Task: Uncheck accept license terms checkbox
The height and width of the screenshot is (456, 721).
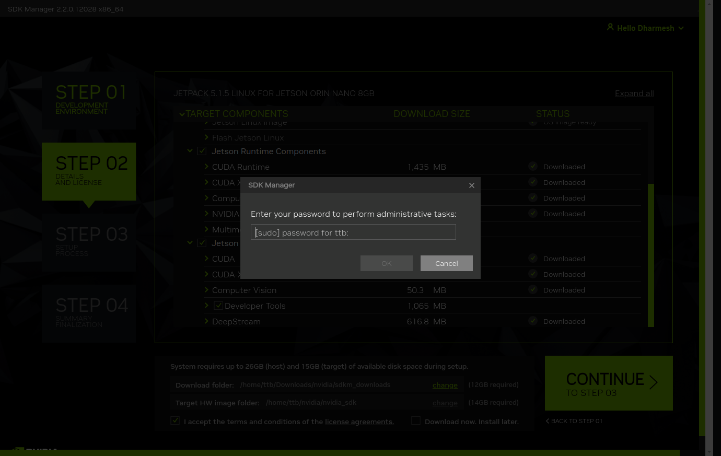Action: click(x=175, y=421)
